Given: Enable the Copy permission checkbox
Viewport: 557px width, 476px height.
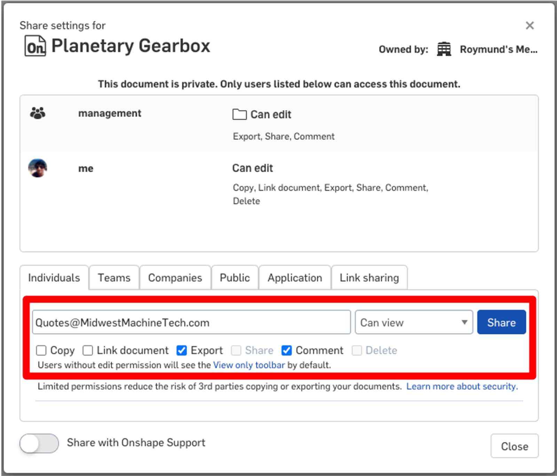Looking at the screenshot, I should coord(41,350).
